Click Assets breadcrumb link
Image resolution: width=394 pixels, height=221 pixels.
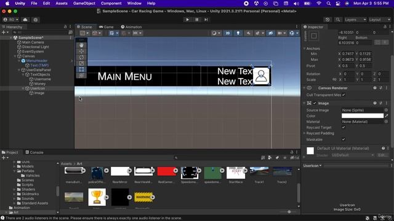click(x=66, y=164)
